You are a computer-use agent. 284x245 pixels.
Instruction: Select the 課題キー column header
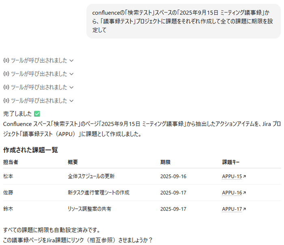[x=231, y=162]
